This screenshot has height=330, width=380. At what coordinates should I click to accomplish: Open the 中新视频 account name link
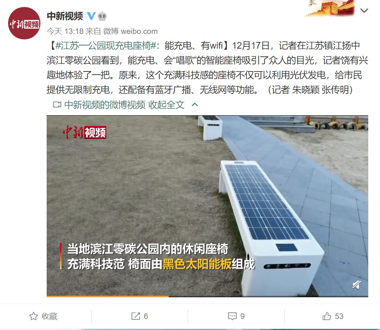(65, 16)
